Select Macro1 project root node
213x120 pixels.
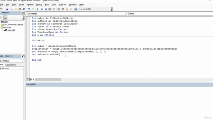point(5,22)
